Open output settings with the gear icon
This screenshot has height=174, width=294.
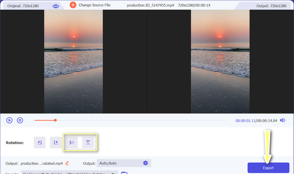pyautogui.click(x=145, y=163)
